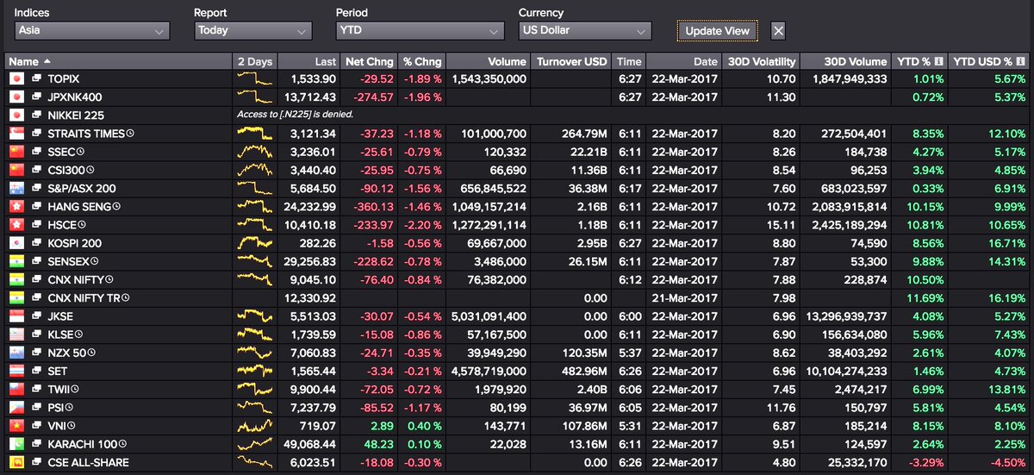The image size is (1034, 475).
Task: Open the Indices dropdown showing Asia
Action: click(x=92, y=30)
